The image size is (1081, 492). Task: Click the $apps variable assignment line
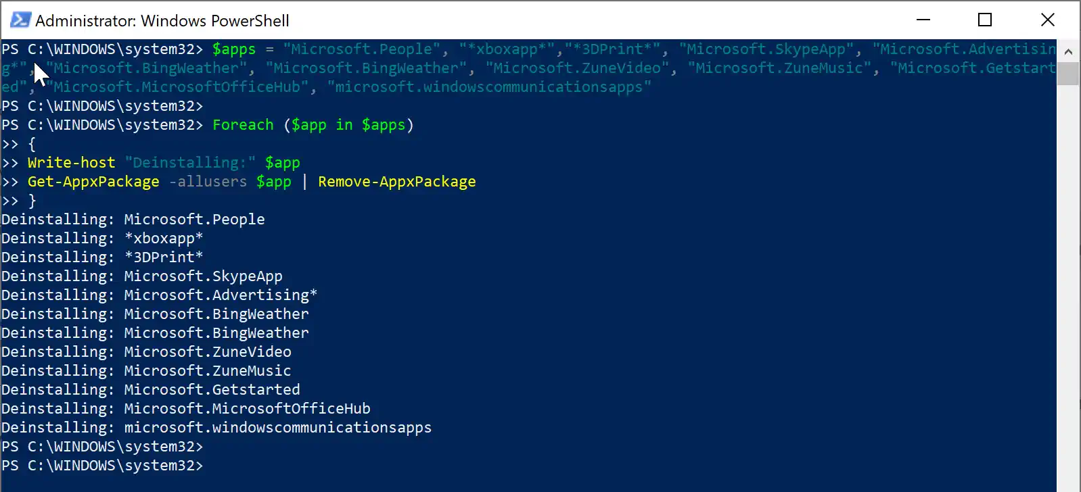pyautogui.click(x=235, y=49)
